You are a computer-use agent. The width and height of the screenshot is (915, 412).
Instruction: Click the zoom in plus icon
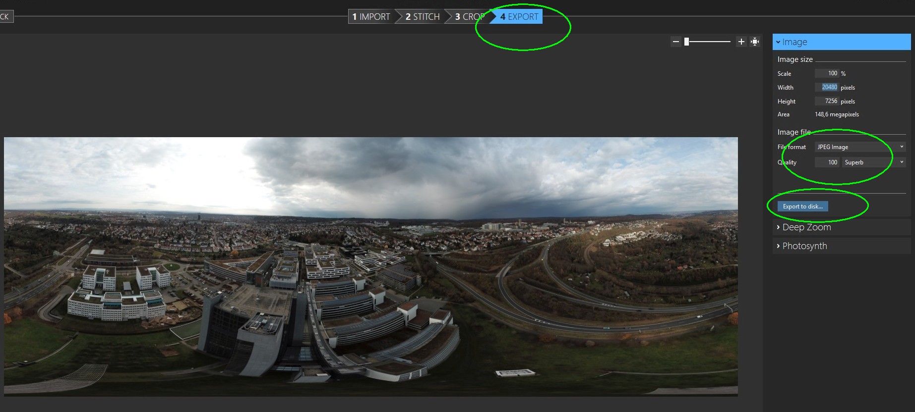[741, 42]
